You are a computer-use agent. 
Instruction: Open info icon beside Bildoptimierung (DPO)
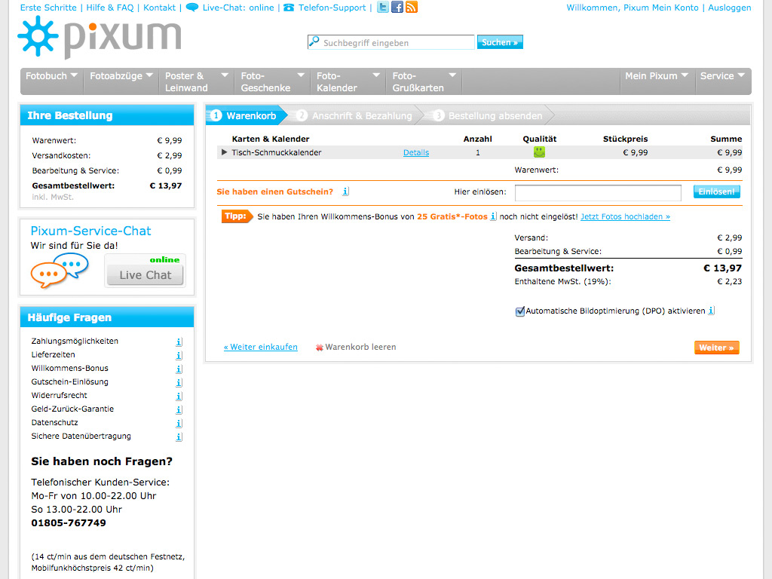(711, 311)
